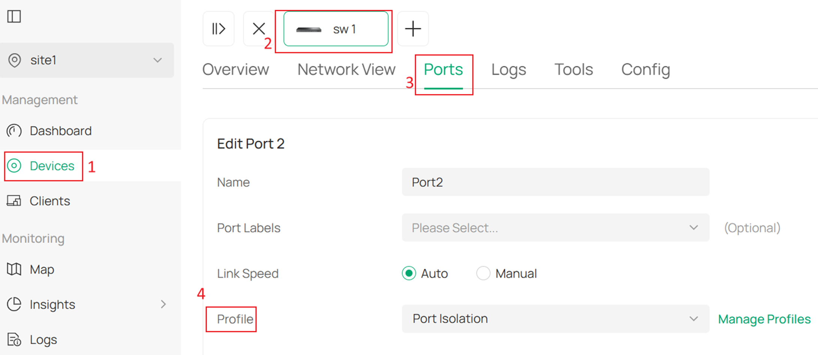Open the Dashboard from the sidebar
Image resolution: width=818 pixels, height=355 pixels.
tap(60, 131)
